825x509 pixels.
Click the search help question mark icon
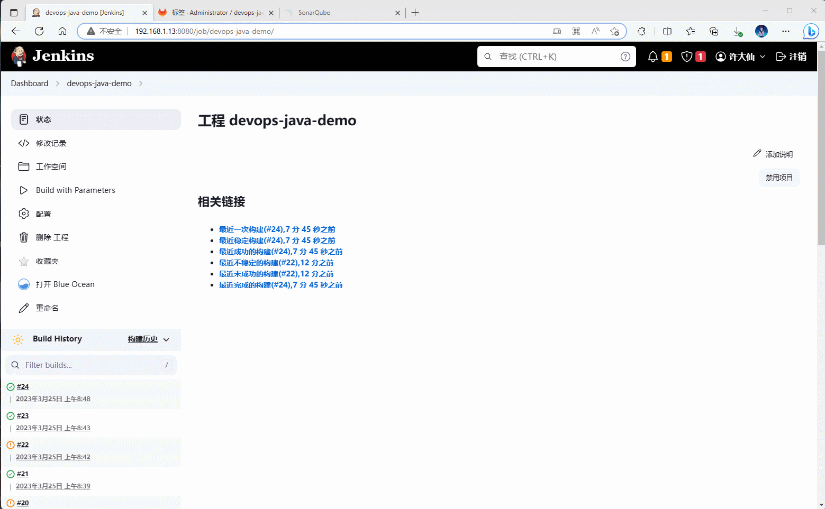[x=625, y=57]
